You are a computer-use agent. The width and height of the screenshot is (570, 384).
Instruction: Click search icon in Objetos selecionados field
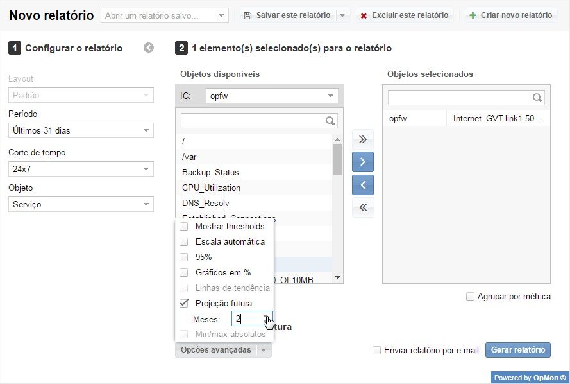point(537,98)
